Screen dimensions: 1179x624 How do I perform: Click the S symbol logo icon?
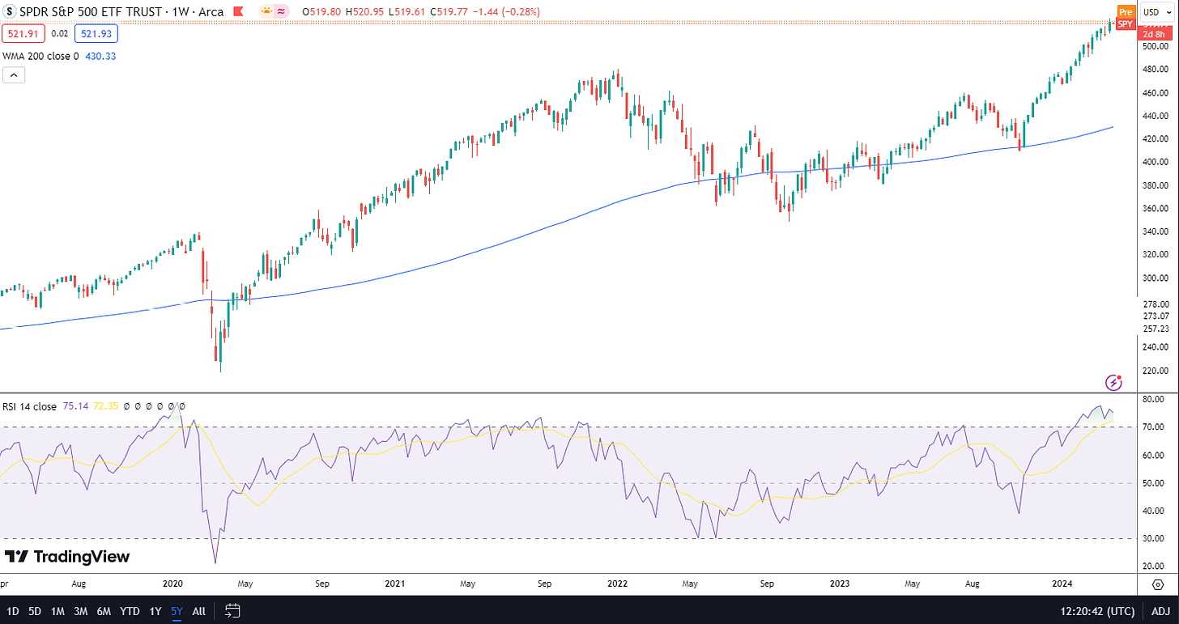[9, 12]
